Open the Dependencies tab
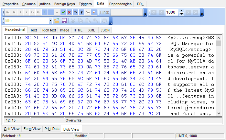Screen dimensions: 226x140 click(120, 4)
